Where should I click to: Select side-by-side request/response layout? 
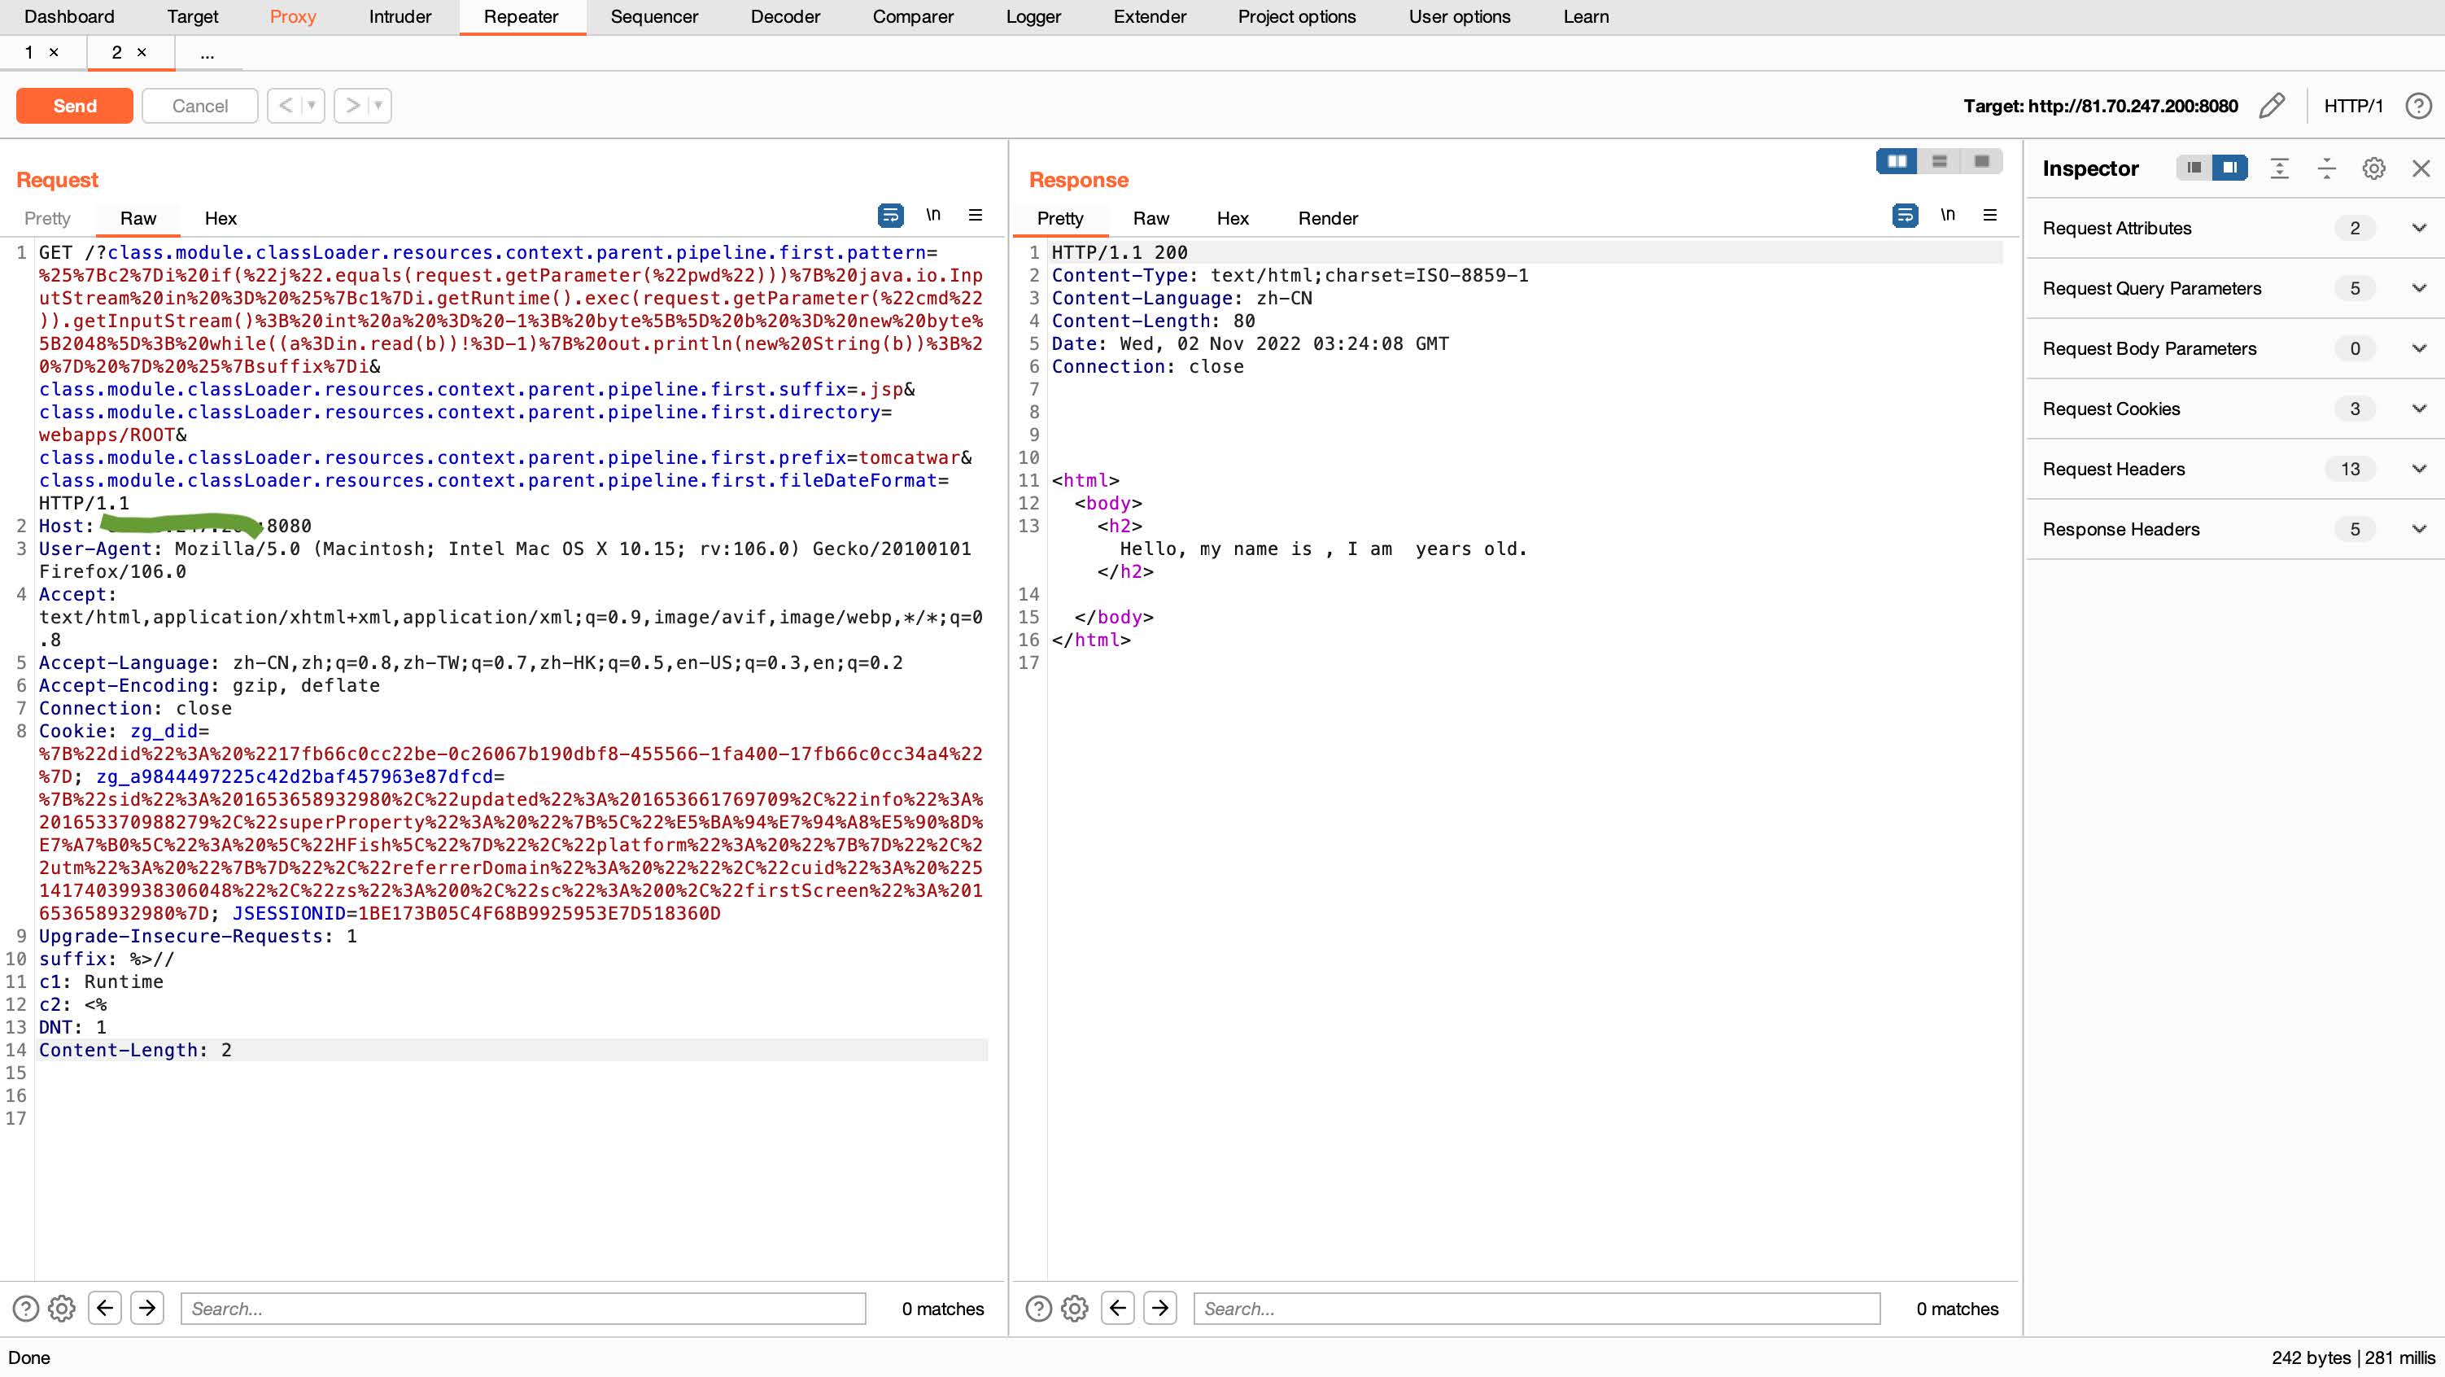click(1897, 161)
